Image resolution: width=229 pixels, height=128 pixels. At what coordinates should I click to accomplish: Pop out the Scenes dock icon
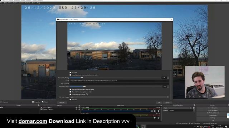(x=38, y=105)
